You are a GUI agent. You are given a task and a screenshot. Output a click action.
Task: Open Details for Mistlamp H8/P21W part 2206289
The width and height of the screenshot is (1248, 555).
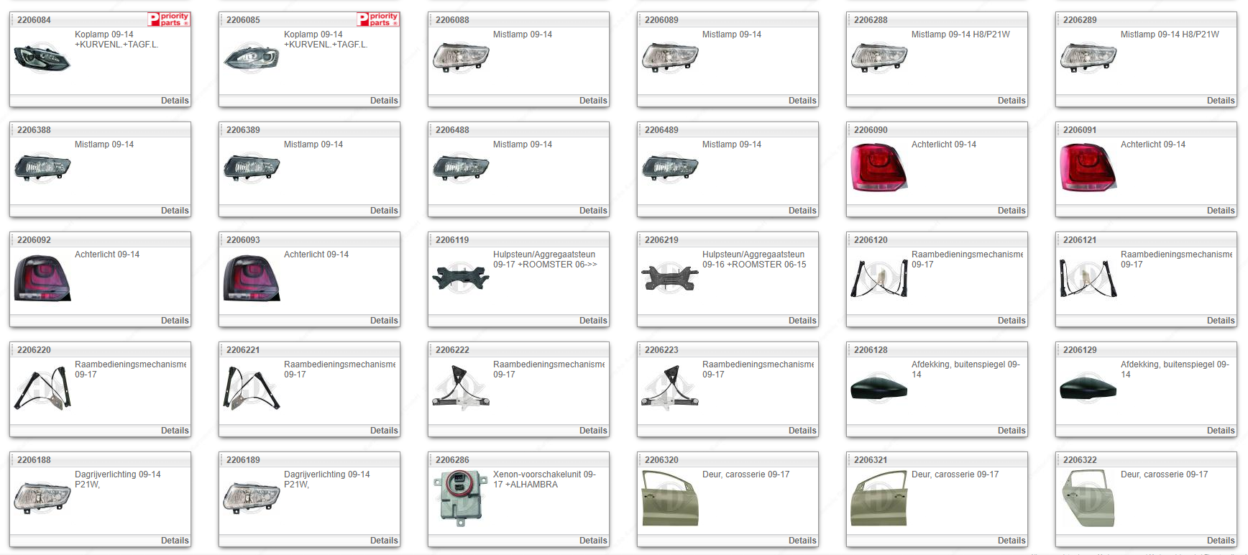pyautogui.click(x=1220, y=101)
